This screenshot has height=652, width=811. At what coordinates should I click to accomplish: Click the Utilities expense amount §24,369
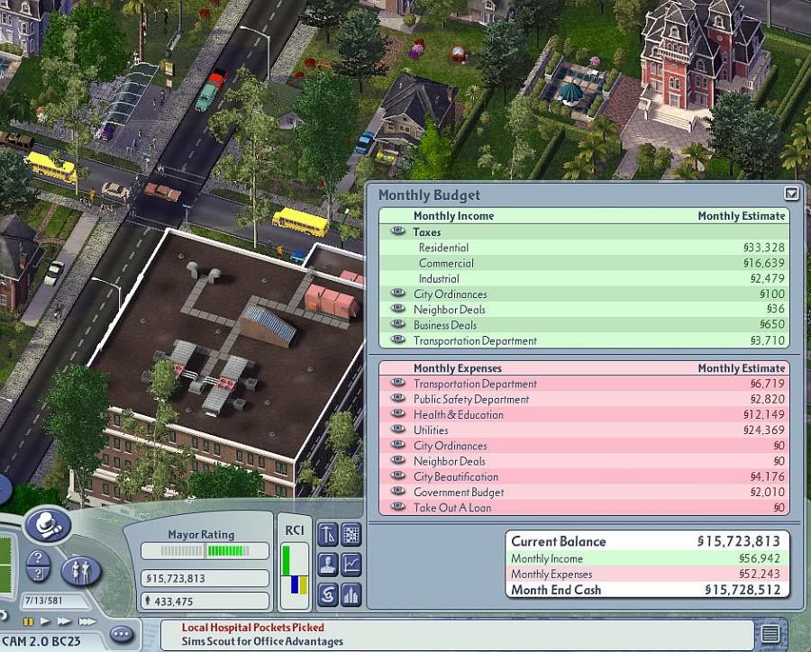764,430
